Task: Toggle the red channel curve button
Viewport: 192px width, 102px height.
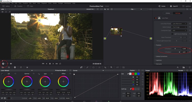Action: pyautogui.click(x=133, y=74)
